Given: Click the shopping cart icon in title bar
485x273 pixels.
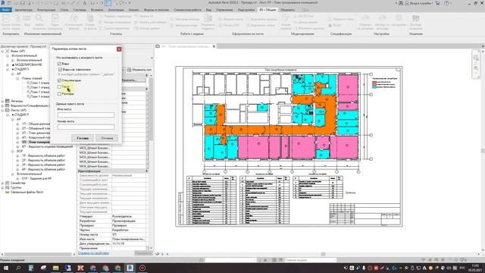Looking at the screenshot, I should pyautogui.click(x=438, y=3).
